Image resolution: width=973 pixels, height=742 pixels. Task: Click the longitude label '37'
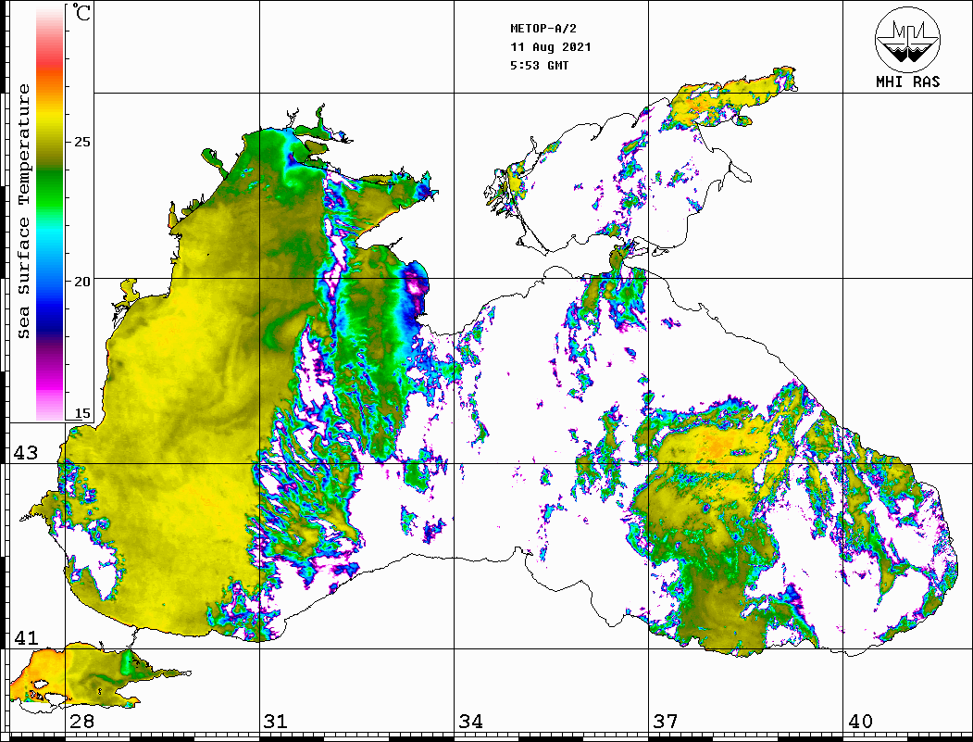[x=666, y=721]
